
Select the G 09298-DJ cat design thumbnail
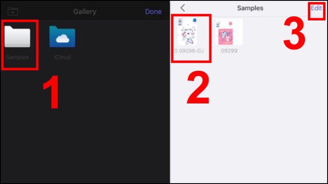point(187,32)
